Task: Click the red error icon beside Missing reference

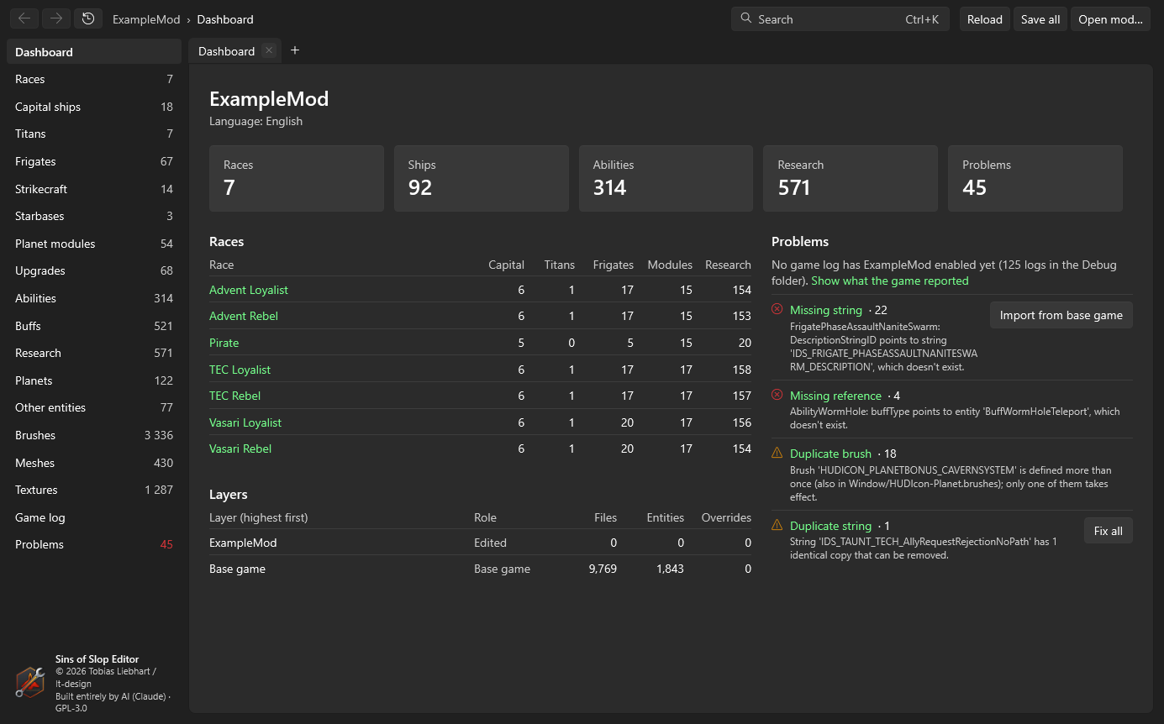Action: [777, 396]
